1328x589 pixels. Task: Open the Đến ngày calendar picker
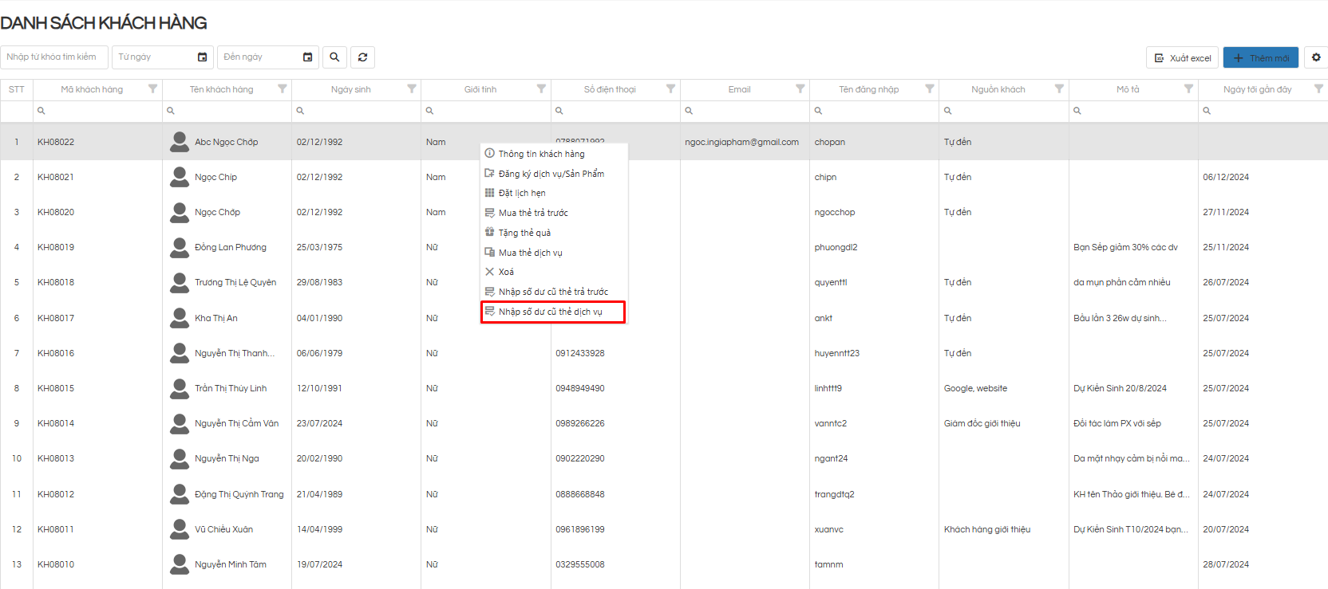307,57
